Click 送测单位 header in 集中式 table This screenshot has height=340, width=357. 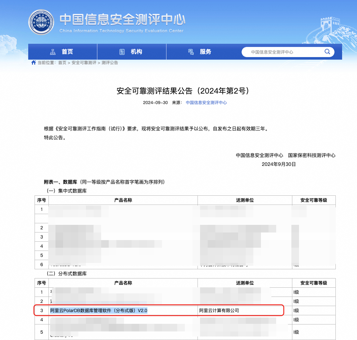point(245,200)
